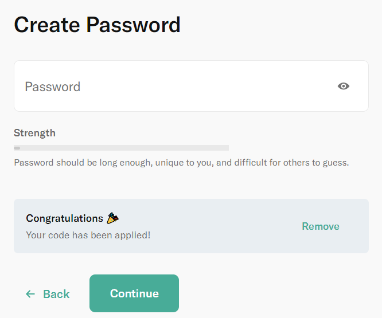Image resolution: width=382 pixels, height=318 pixels.
Task: Click the green Continue button label
Action: pos(134,293)
